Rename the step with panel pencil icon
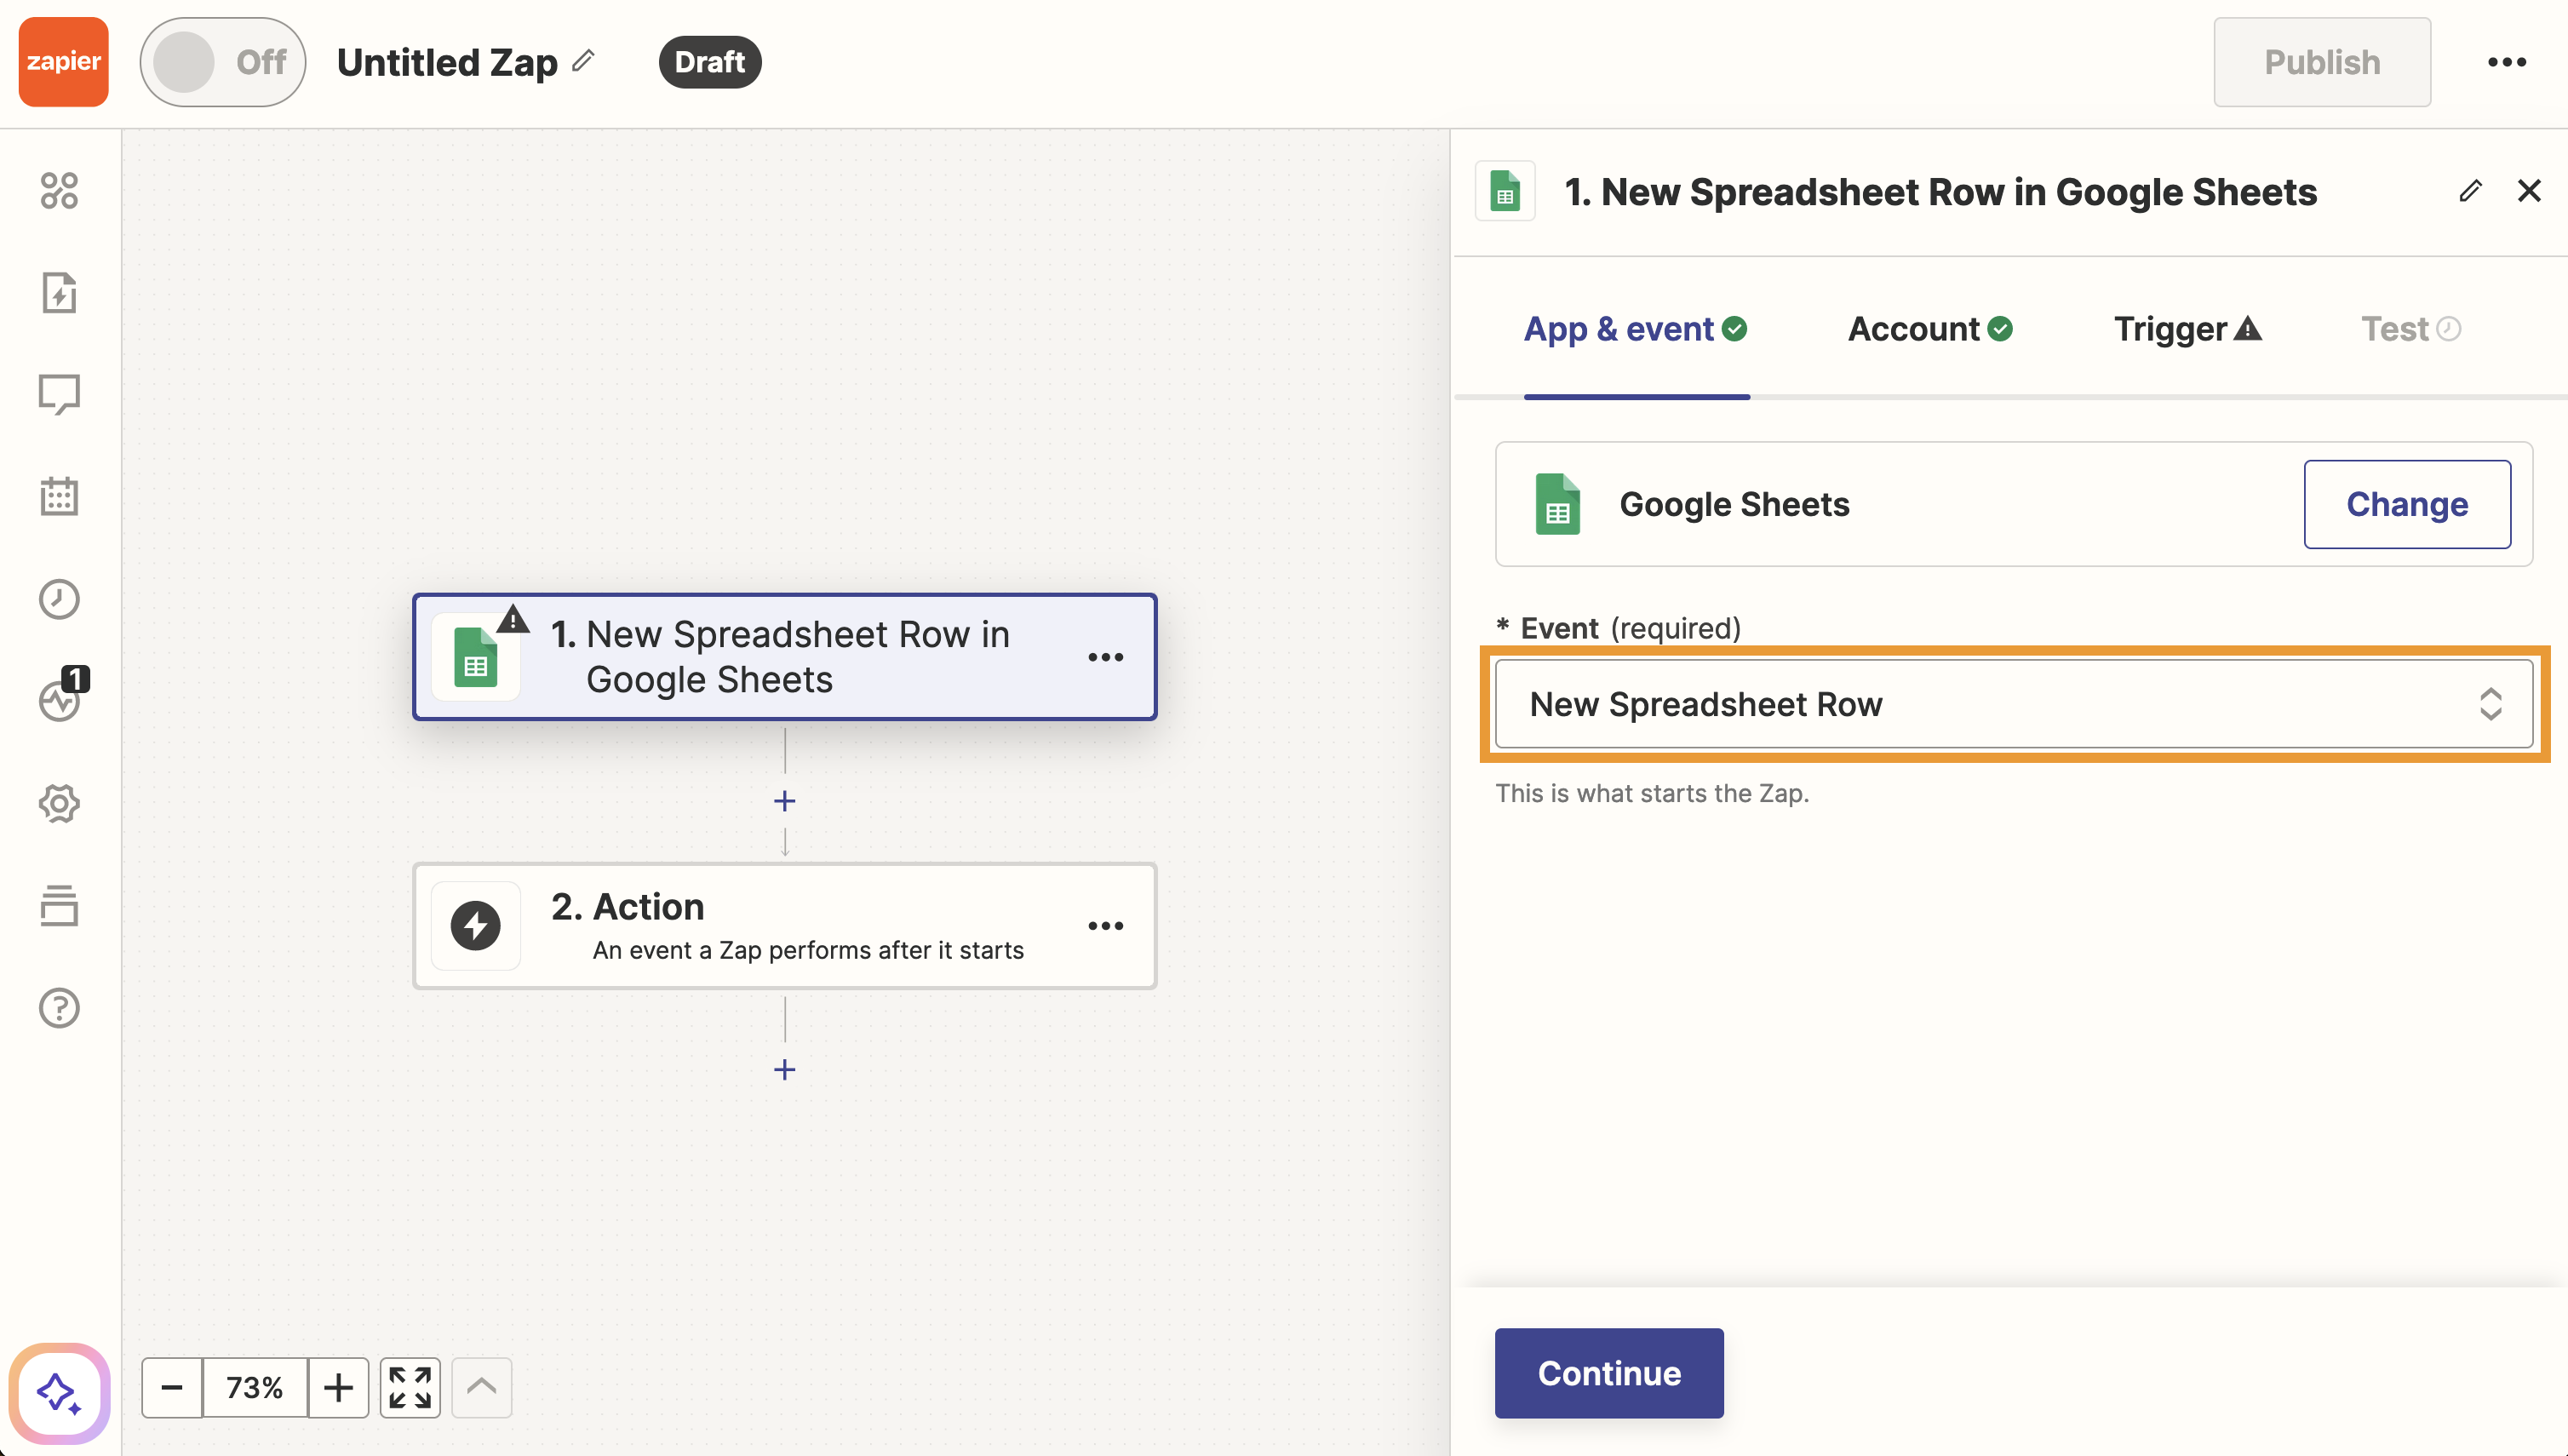 2470,191
